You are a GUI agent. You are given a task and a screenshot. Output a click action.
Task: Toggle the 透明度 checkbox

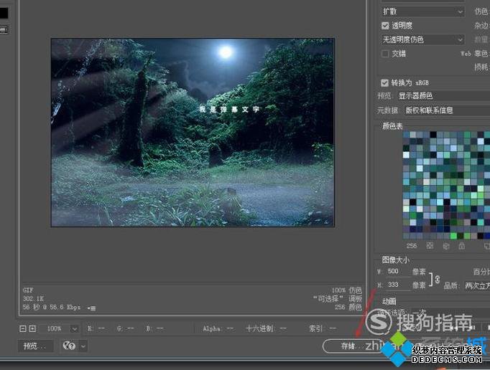point(385,26)
